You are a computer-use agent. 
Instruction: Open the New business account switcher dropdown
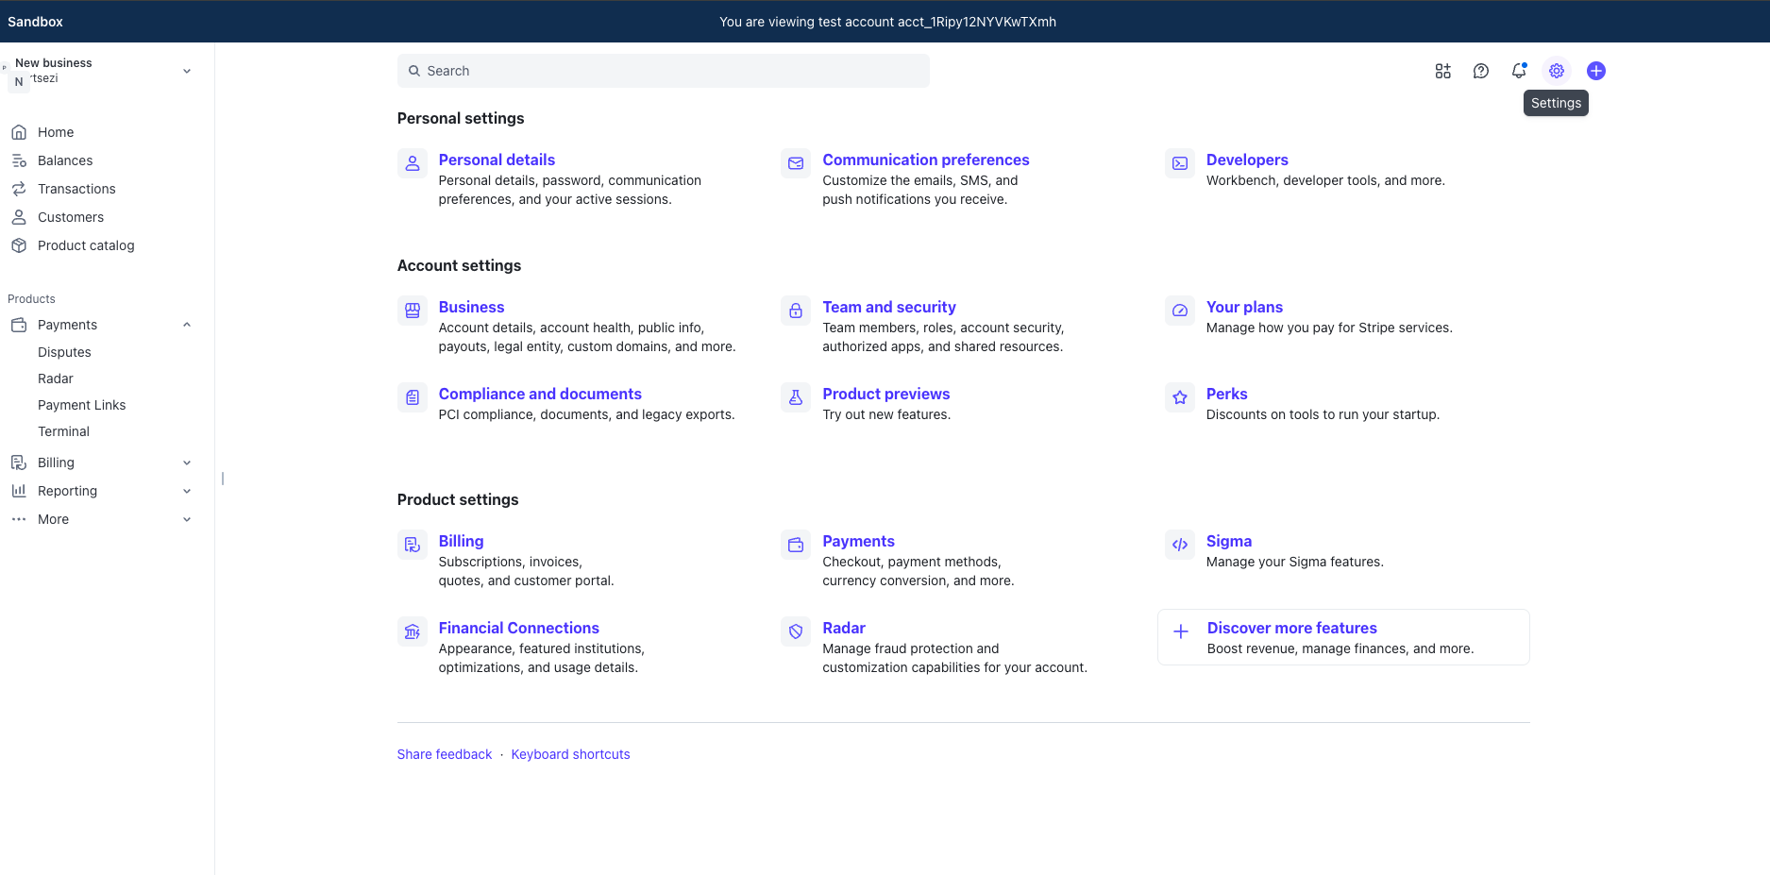click(187, 71)
